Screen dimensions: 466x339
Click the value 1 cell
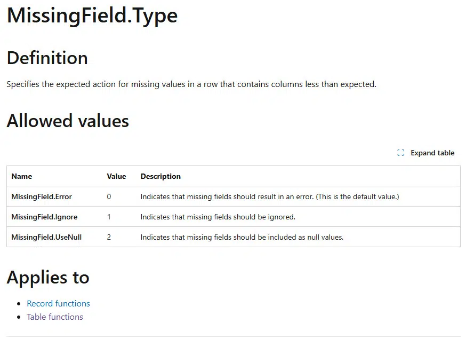point(109,217)
